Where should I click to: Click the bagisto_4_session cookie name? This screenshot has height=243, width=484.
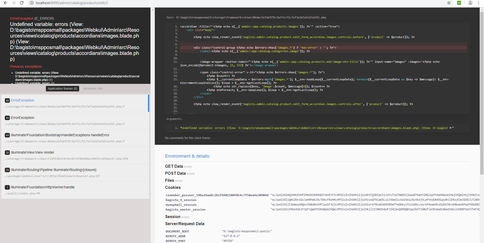[181, 200]
